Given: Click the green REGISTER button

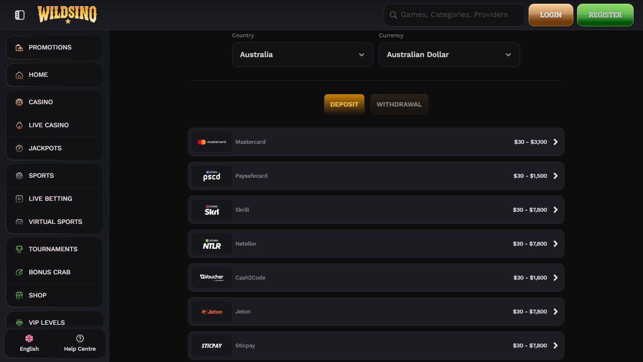Looking at the screenshot, I should [x=605, y=15].
